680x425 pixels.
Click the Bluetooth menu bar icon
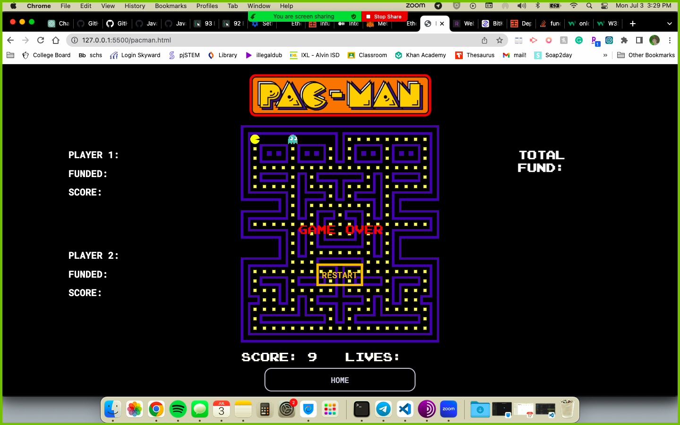[x=537, y=6]
